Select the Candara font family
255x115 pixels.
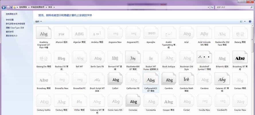(x=204, y=79)
